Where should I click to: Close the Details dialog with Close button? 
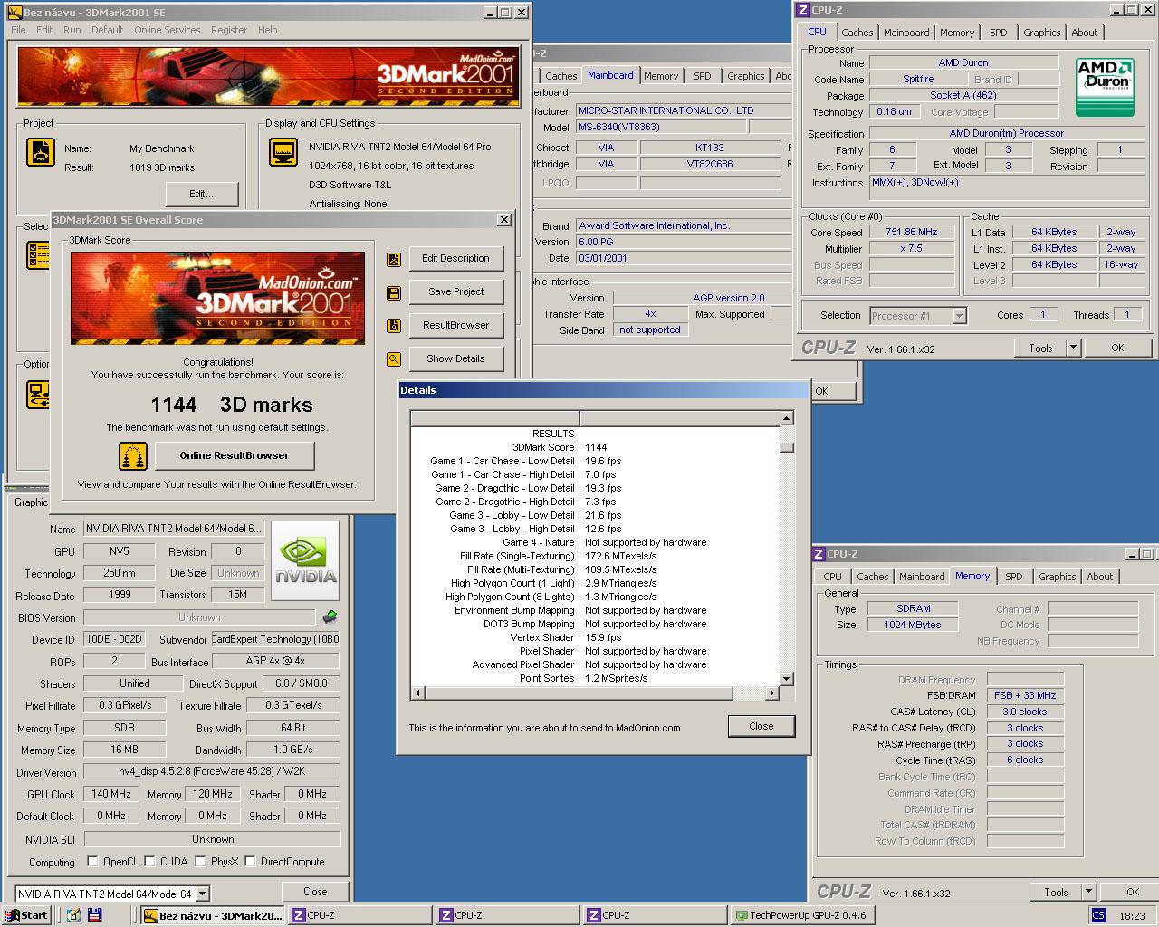coord(761,726)
